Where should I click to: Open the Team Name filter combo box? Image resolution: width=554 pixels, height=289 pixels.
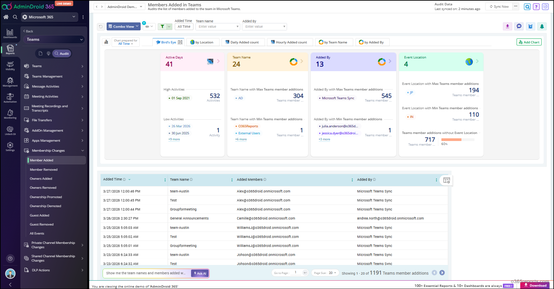tap(218, 27)
